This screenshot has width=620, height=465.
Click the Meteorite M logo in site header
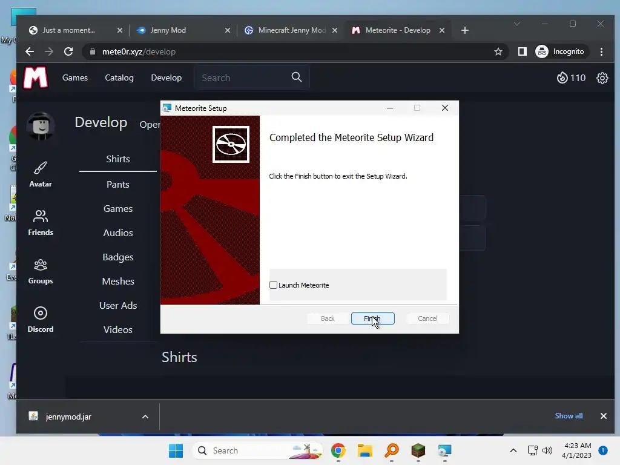pyautogui.click(x=36, y=77)
